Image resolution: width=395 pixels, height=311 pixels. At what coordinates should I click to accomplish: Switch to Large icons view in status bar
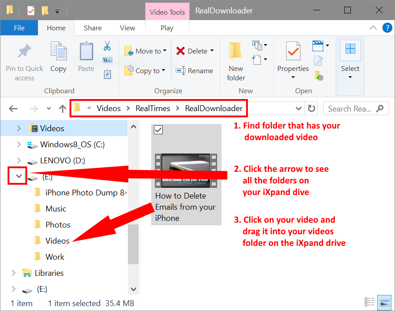point(384,303)
